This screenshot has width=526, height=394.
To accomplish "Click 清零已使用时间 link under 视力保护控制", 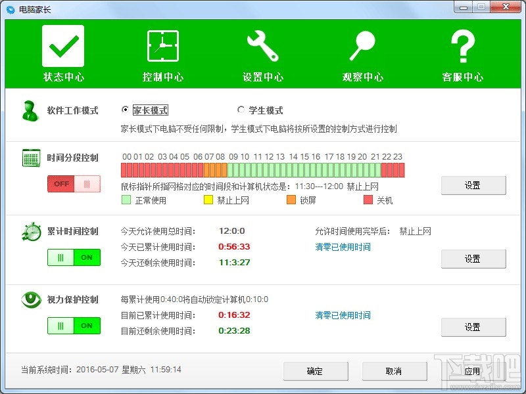I will 343,315.
